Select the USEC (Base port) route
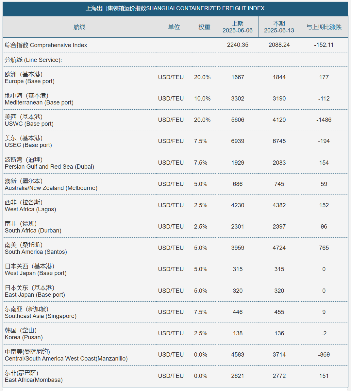Viewport: 351px width, 391px height. coord(28,141)
